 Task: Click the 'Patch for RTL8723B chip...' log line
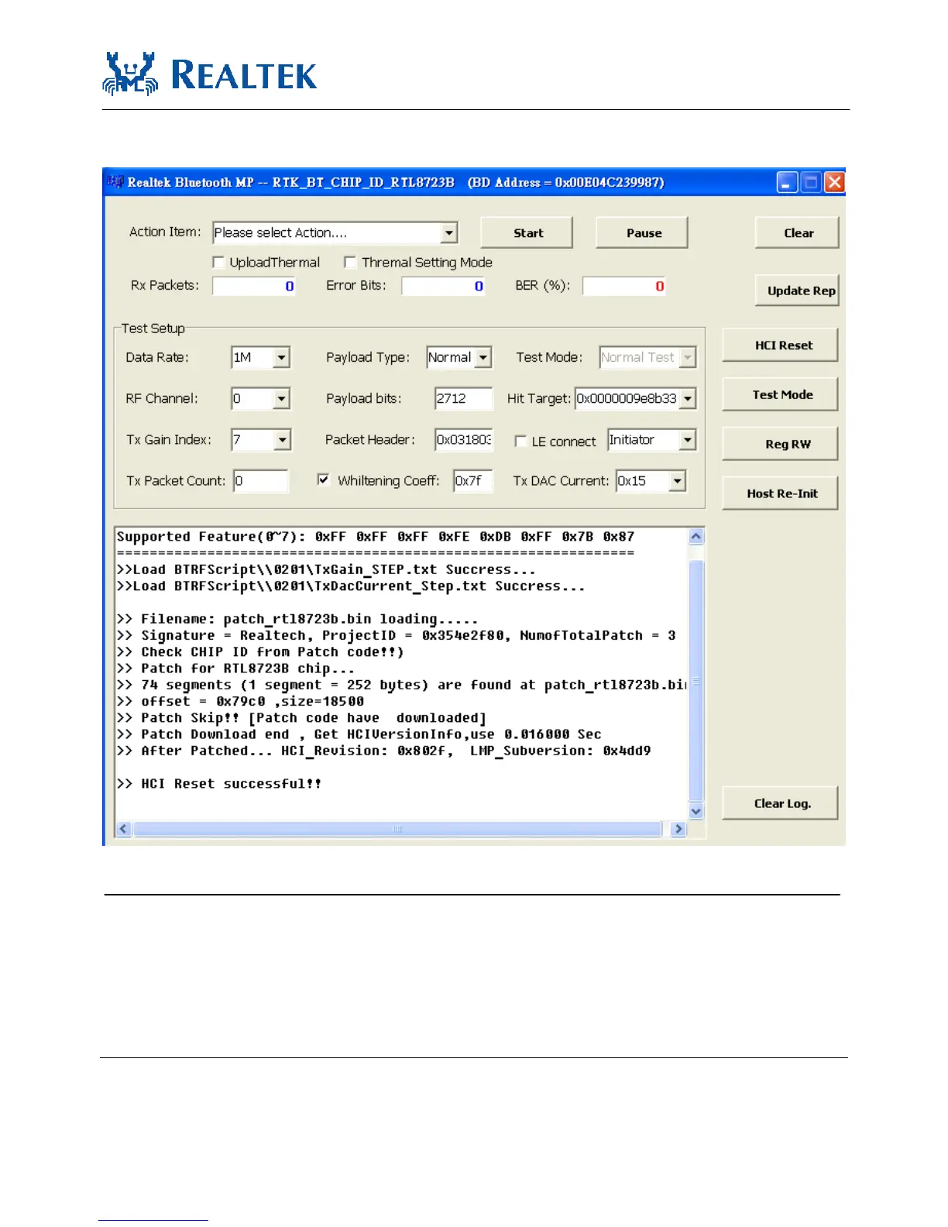point(235,668)
